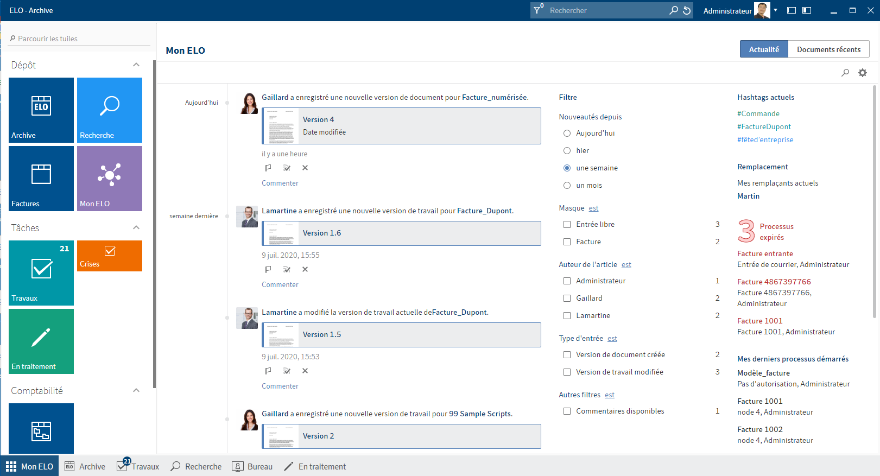Open the Crises tile
880x476 pixels.
pos(110,256)
